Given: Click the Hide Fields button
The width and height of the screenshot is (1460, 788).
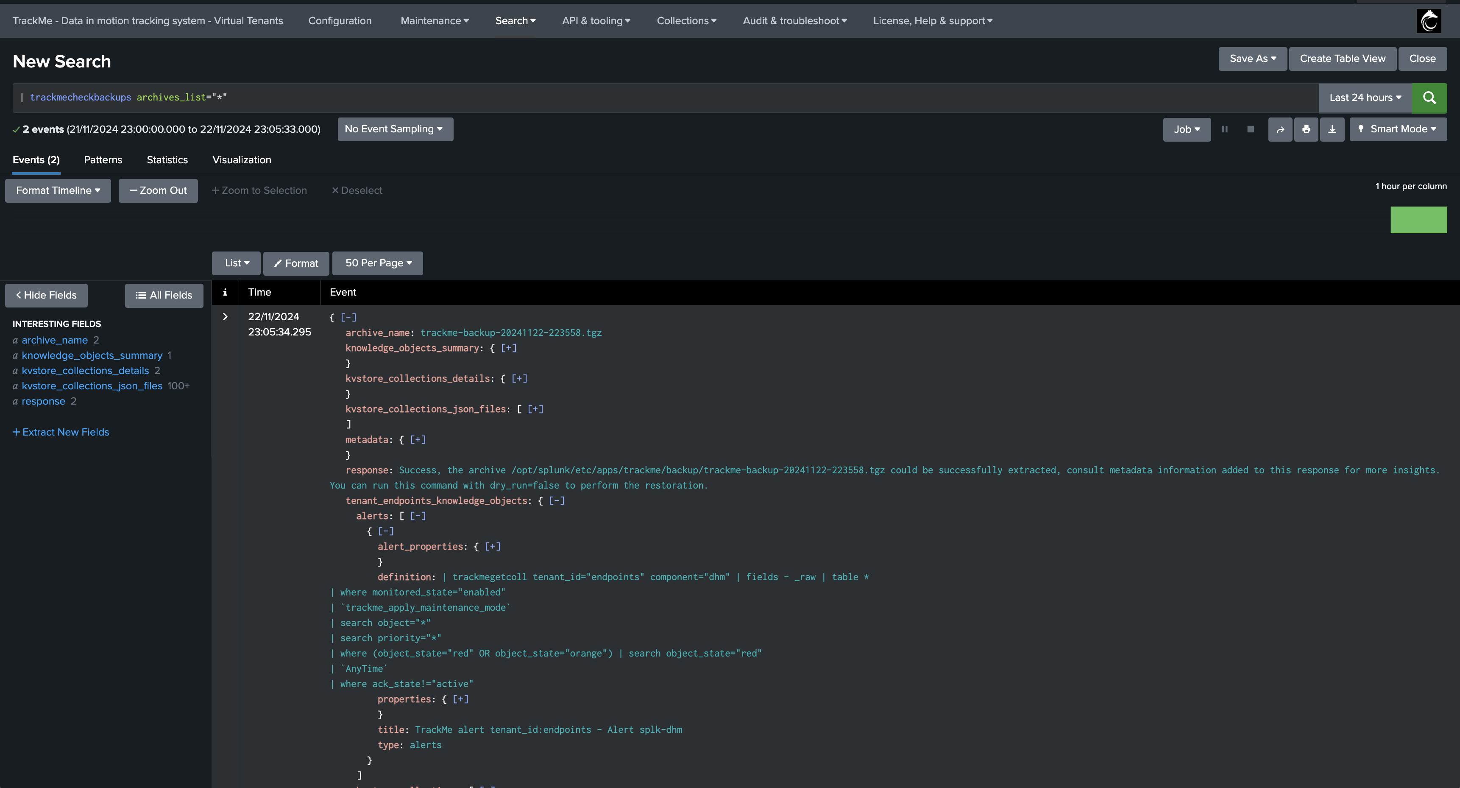Looking at the screenshot, I should coord(47,295).
